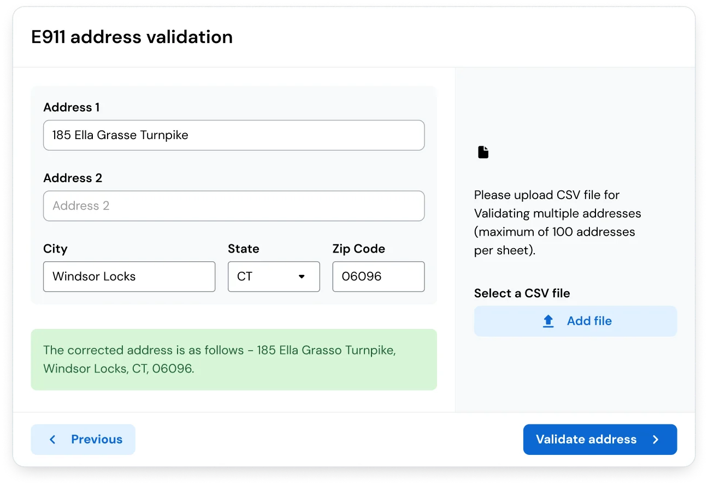
Task: Click the Add file button
Action: 575,321
